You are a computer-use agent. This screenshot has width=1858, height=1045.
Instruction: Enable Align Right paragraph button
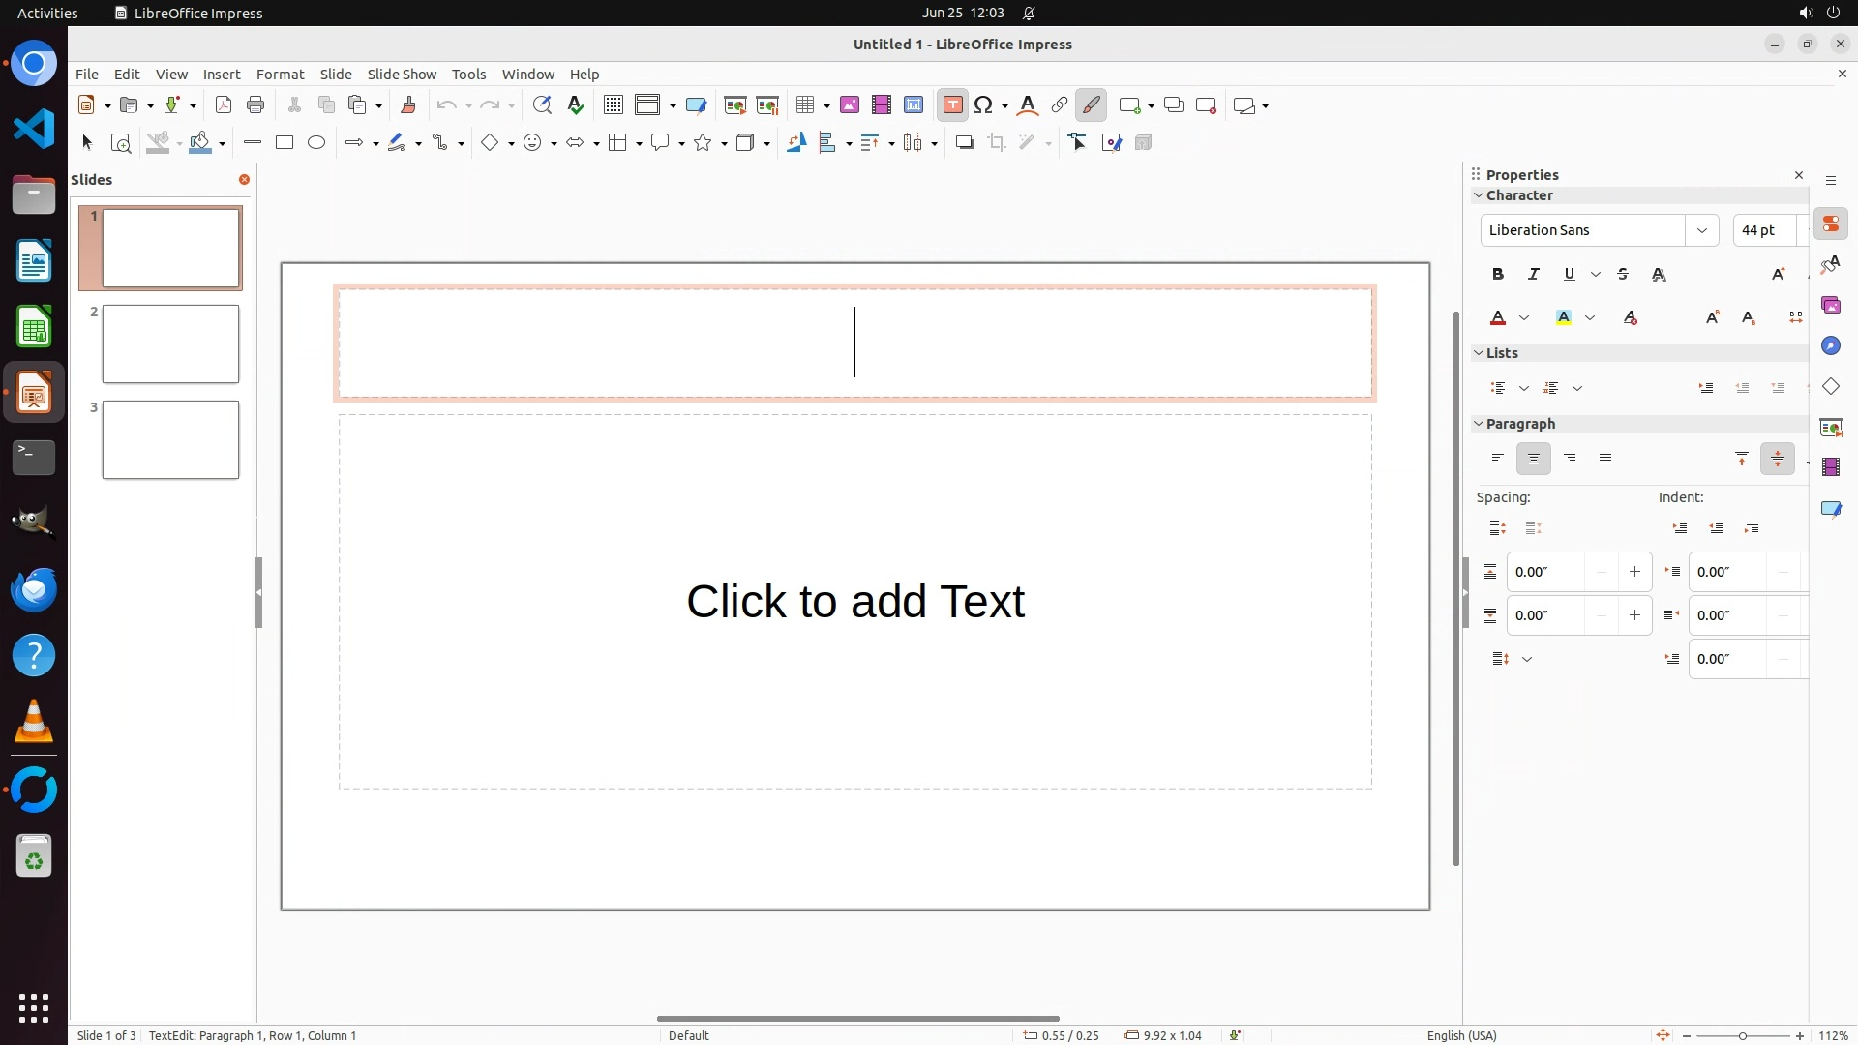(1570, 460)
